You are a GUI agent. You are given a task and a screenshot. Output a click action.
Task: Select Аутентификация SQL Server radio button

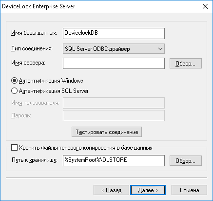pyautogui.click(x=14, y=91)
